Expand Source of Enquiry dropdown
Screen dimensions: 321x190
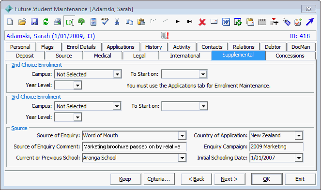pos(182,135)
